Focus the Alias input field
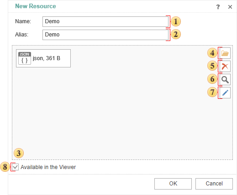The height and width of the screenshot is (195, 237). (x=105, y=35)
